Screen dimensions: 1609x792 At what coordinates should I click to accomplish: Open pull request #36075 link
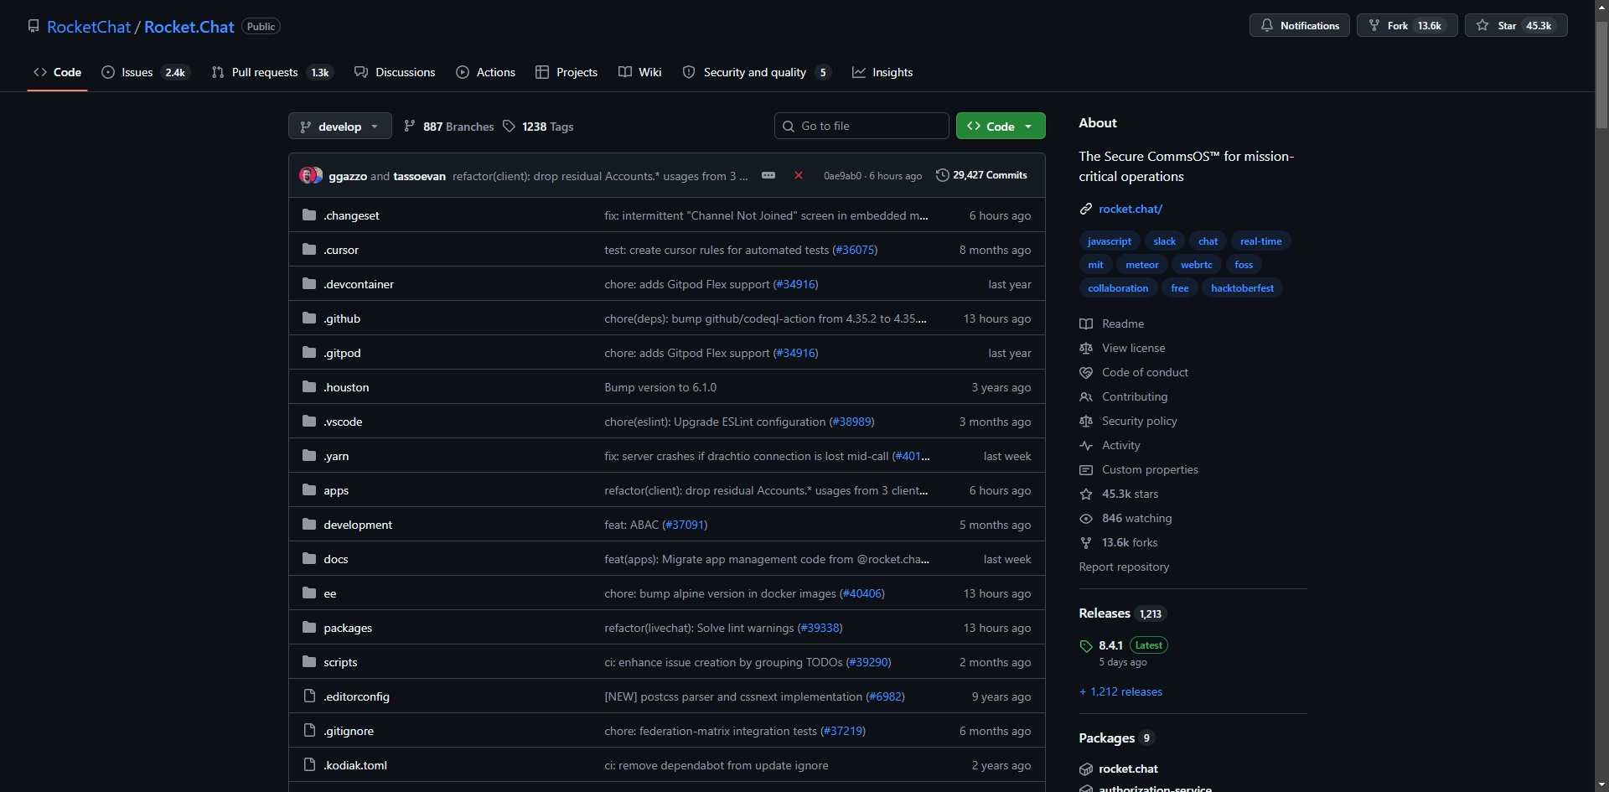[855, 250]
